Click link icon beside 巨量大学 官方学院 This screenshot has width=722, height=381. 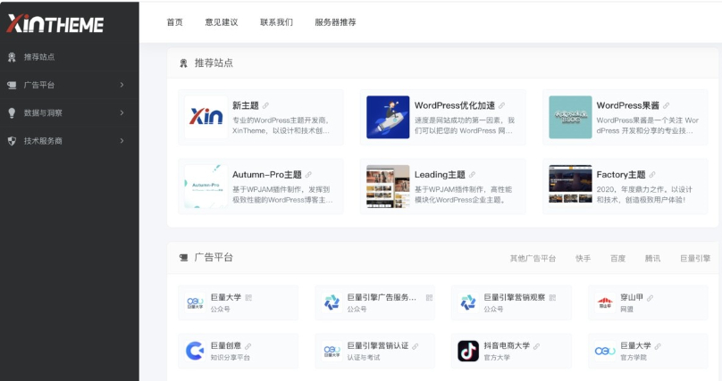658,346
